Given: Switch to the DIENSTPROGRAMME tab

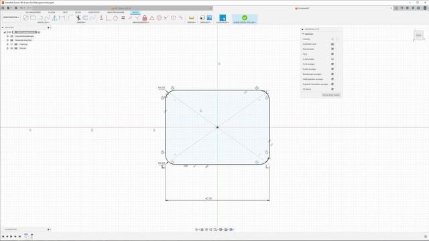Looking at the screenshot, I should 116,12.
